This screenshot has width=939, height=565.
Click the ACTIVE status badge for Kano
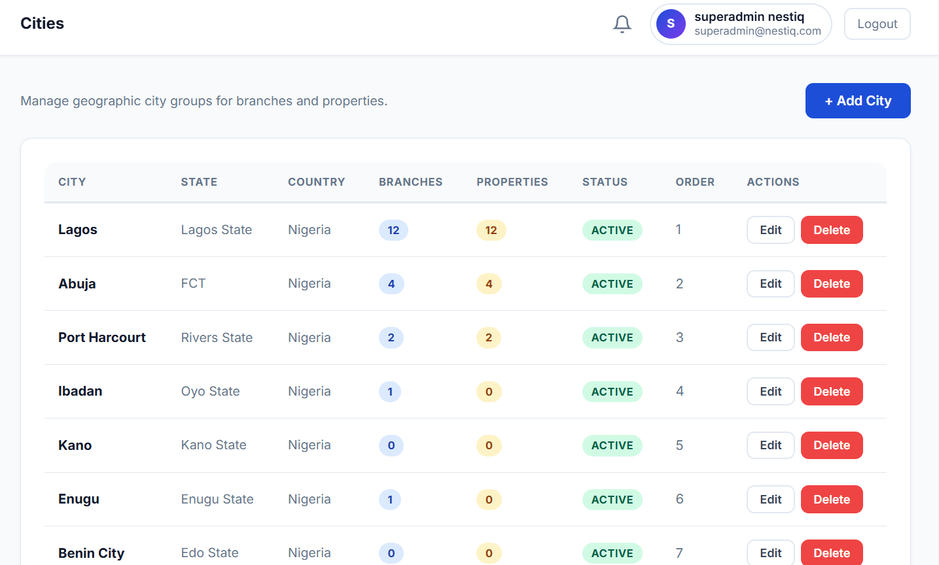pyautogui.click(x=612, y=445)
